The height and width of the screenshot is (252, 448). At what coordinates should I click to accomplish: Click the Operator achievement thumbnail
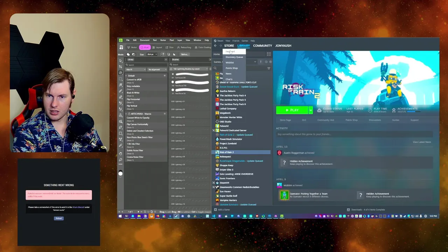tap(284, 195)
